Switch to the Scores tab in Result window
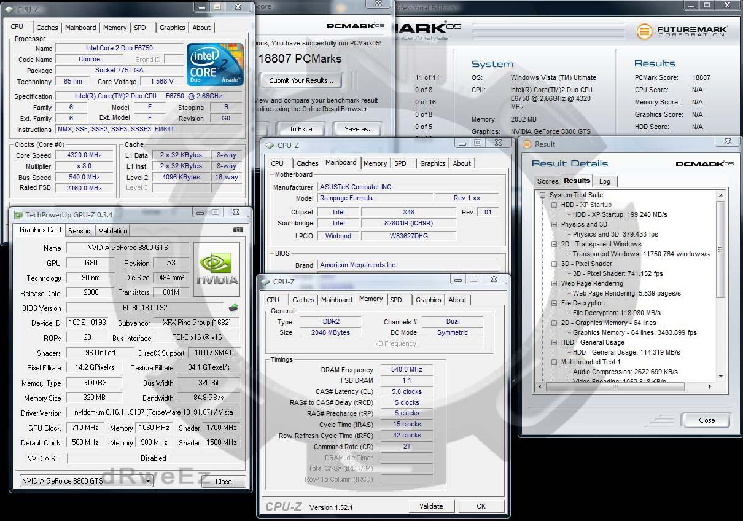 click(x=548, y=181)
